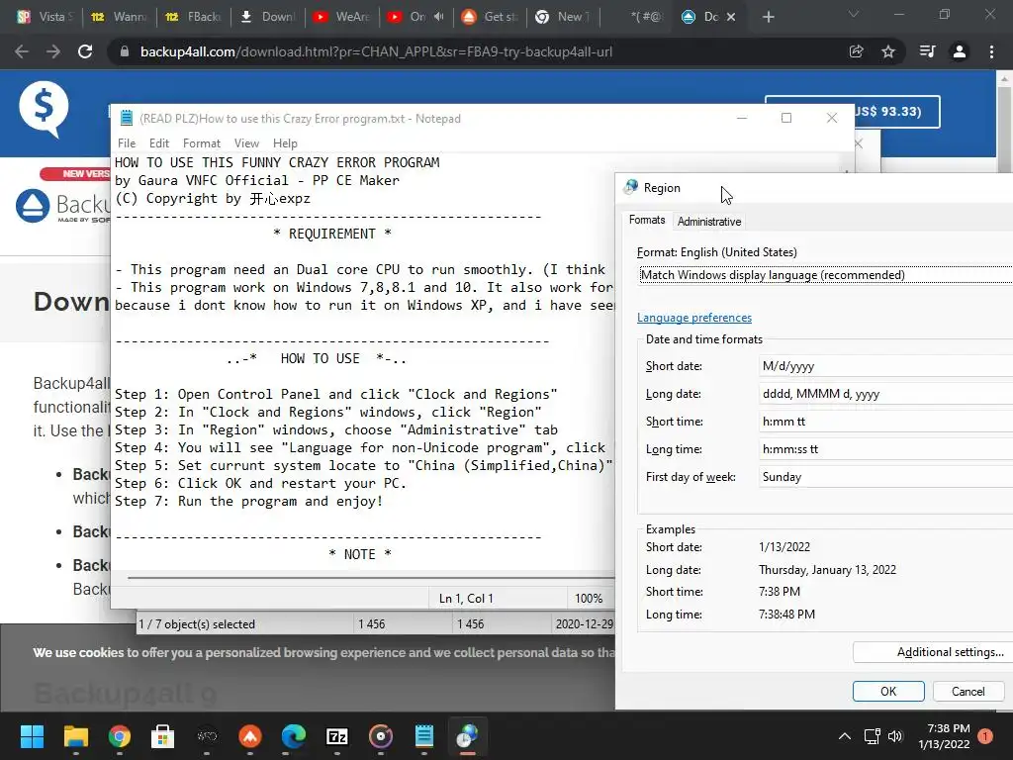
Task: Open the Long date format dropdown
Action: 885,394
